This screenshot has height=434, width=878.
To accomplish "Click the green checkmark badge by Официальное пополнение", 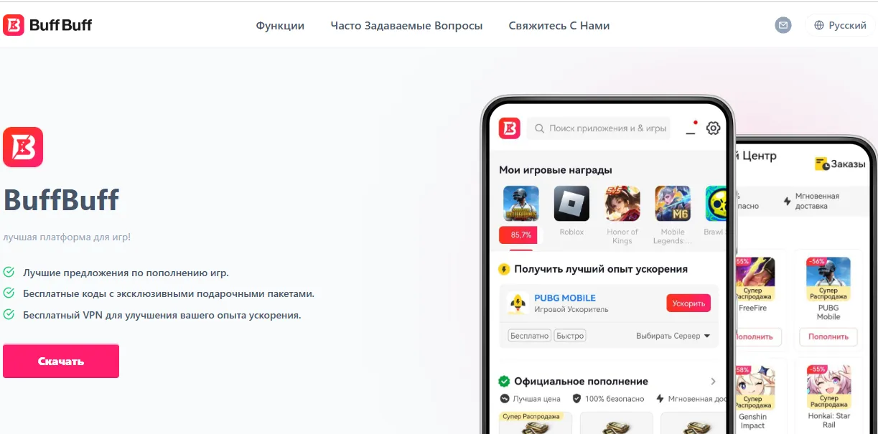I will coord(504,382).
